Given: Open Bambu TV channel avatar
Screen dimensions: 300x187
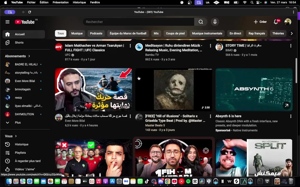Looking at the screenshot, I should click(x=139, y=47).
